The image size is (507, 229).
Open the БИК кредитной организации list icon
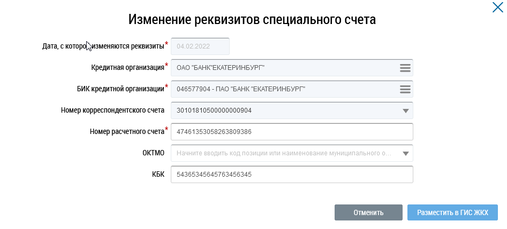coord(405,89)
